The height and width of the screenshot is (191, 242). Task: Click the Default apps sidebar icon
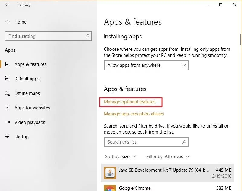tap(7, 79)
